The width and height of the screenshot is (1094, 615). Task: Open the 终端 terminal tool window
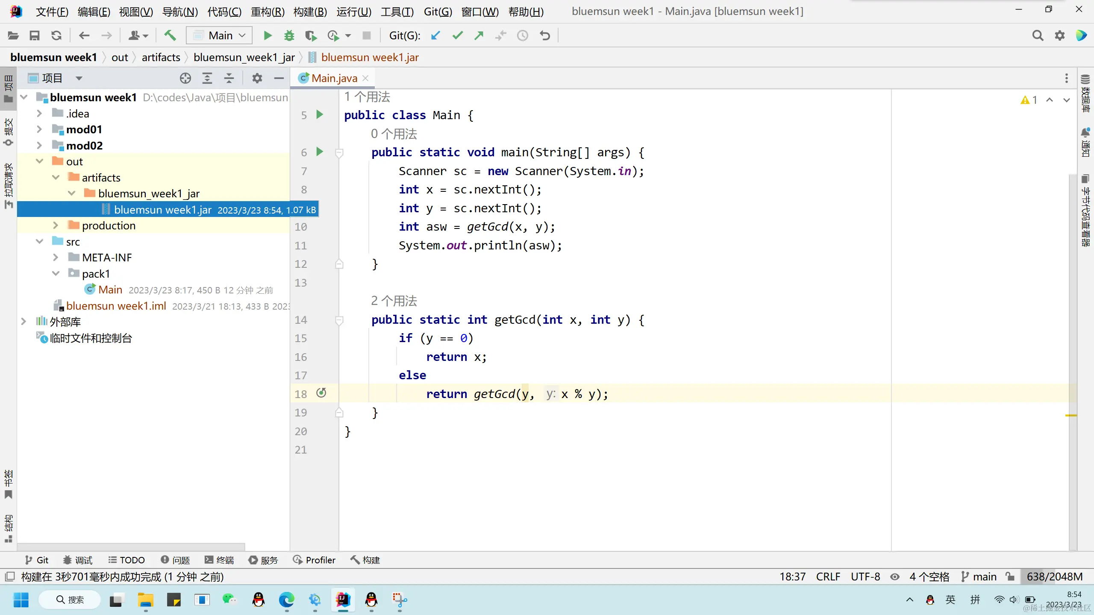219,560
